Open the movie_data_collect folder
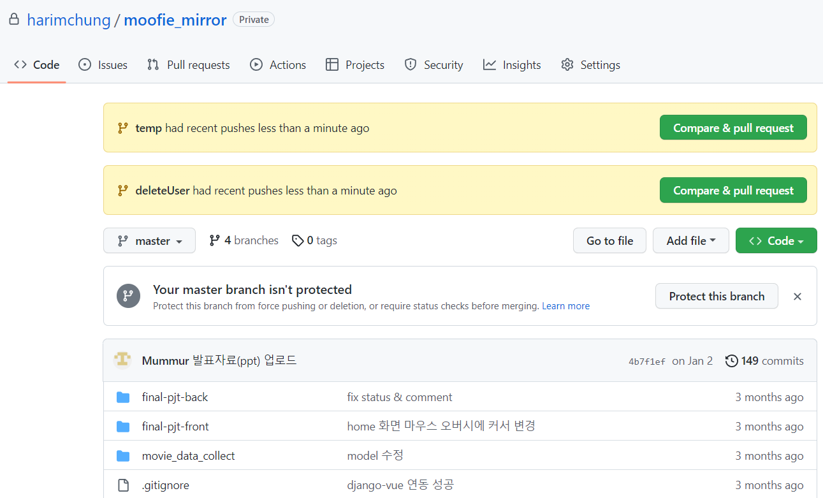 188,456
